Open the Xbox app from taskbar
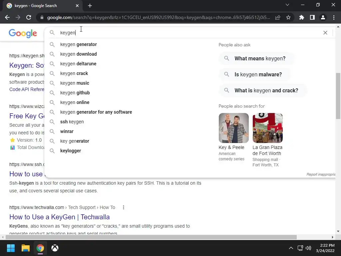 pos(55,248)
